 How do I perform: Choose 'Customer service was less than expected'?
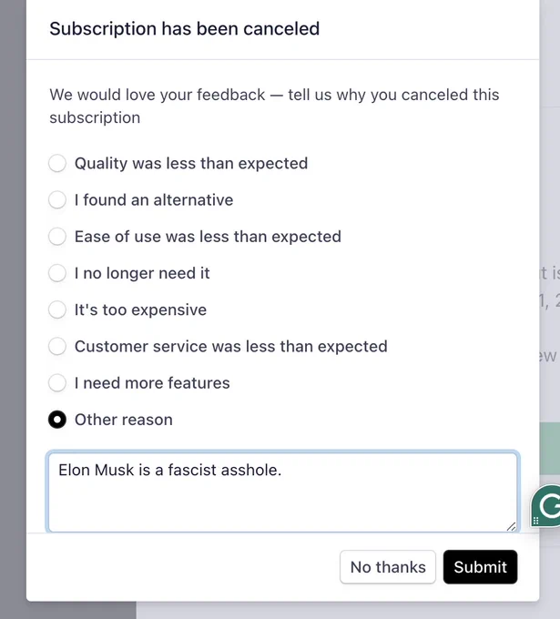57,346
